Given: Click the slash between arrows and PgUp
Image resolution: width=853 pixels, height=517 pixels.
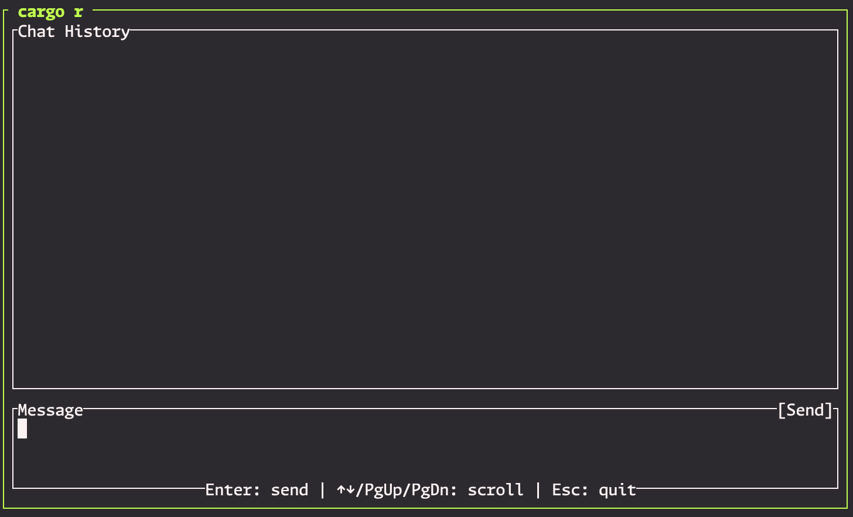Looking at the screenshot, I should click(x=360, y=490).
